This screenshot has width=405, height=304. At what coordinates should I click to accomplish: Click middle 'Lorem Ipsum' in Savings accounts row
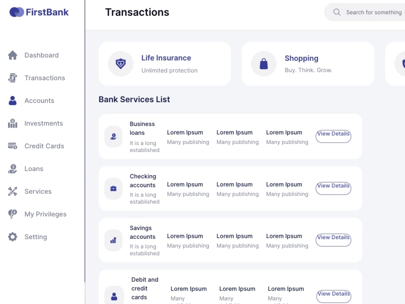[234, 236]
